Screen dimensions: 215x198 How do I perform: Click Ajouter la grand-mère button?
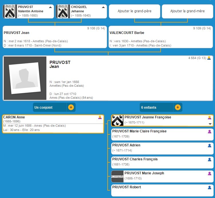tap(188, 11)
